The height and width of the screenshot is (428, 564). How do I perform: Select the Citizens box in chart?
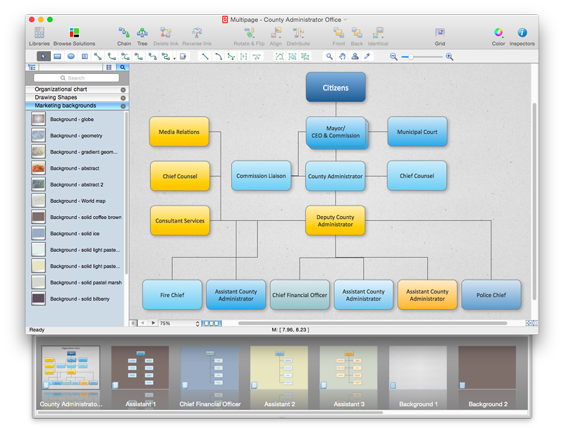click(x=336, y=87)
